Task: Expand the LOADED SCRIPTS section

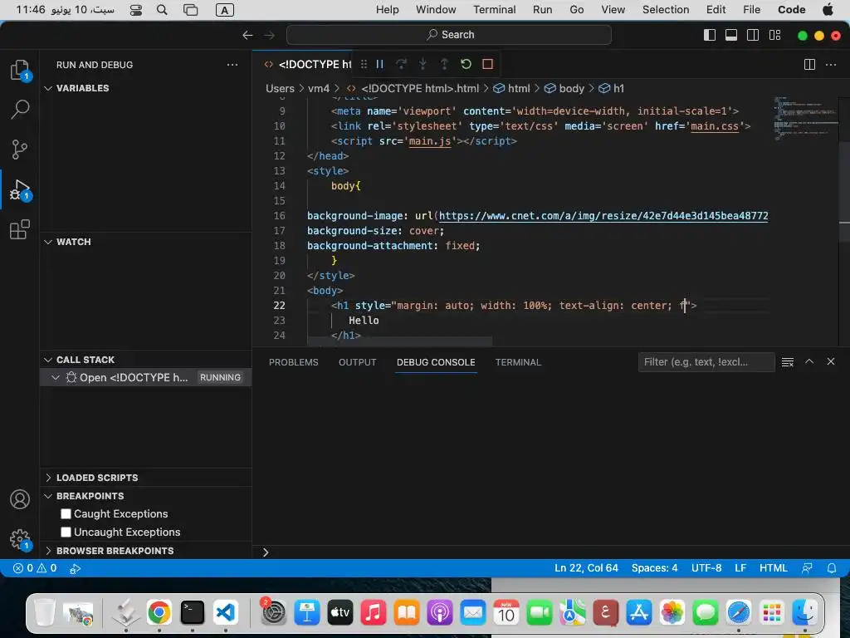Action: coord(96,478)
